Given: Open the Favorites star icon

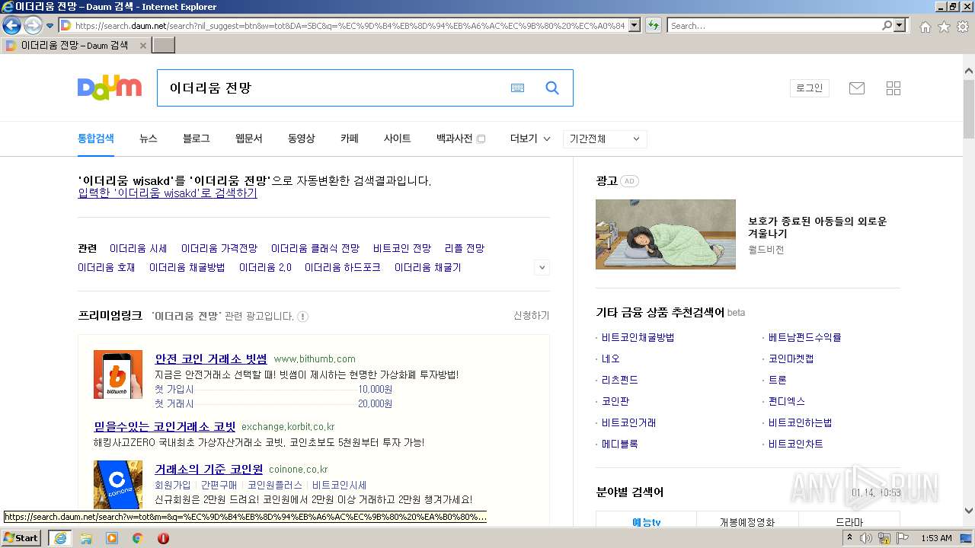Looking at the screenshot, I should point(944,27).
